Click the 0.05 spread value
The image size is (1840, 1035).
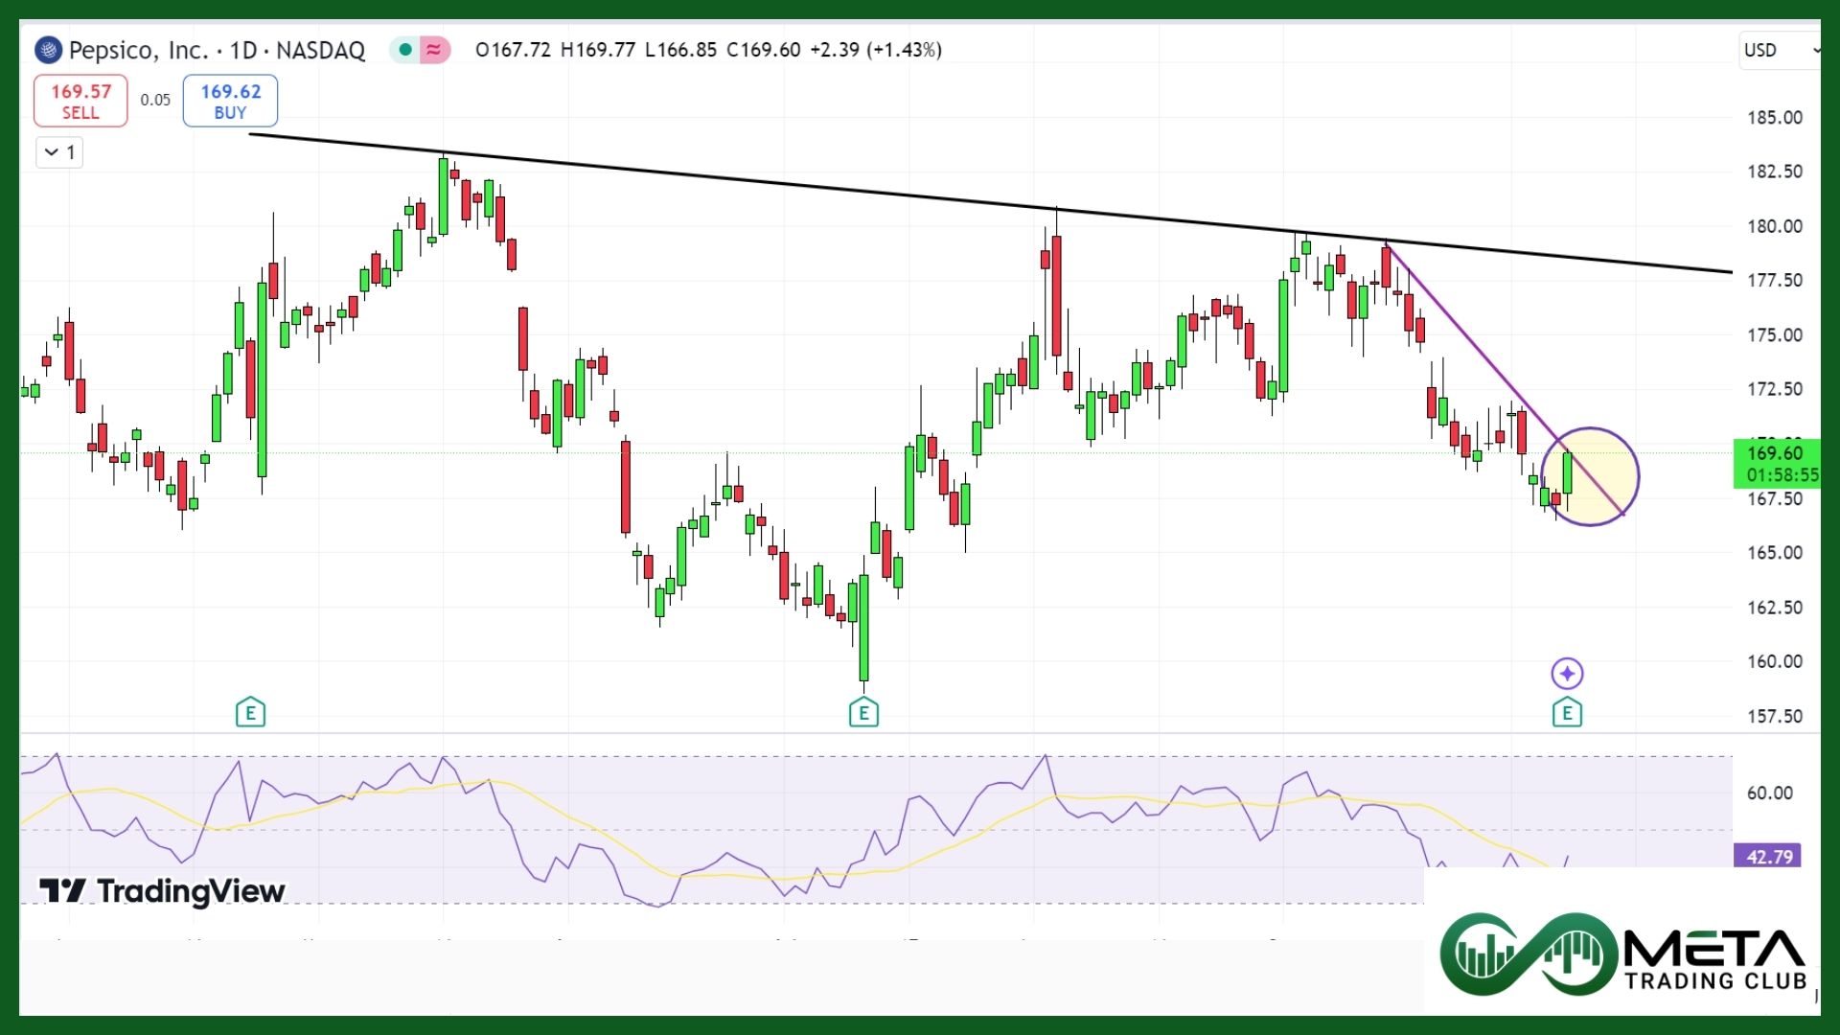tap(155, 100)
